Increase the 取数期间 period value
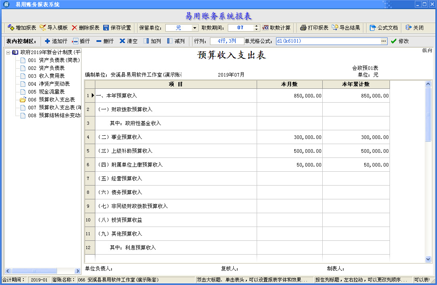The height and width of the screenshot is (285, 437). pos(256,26)
